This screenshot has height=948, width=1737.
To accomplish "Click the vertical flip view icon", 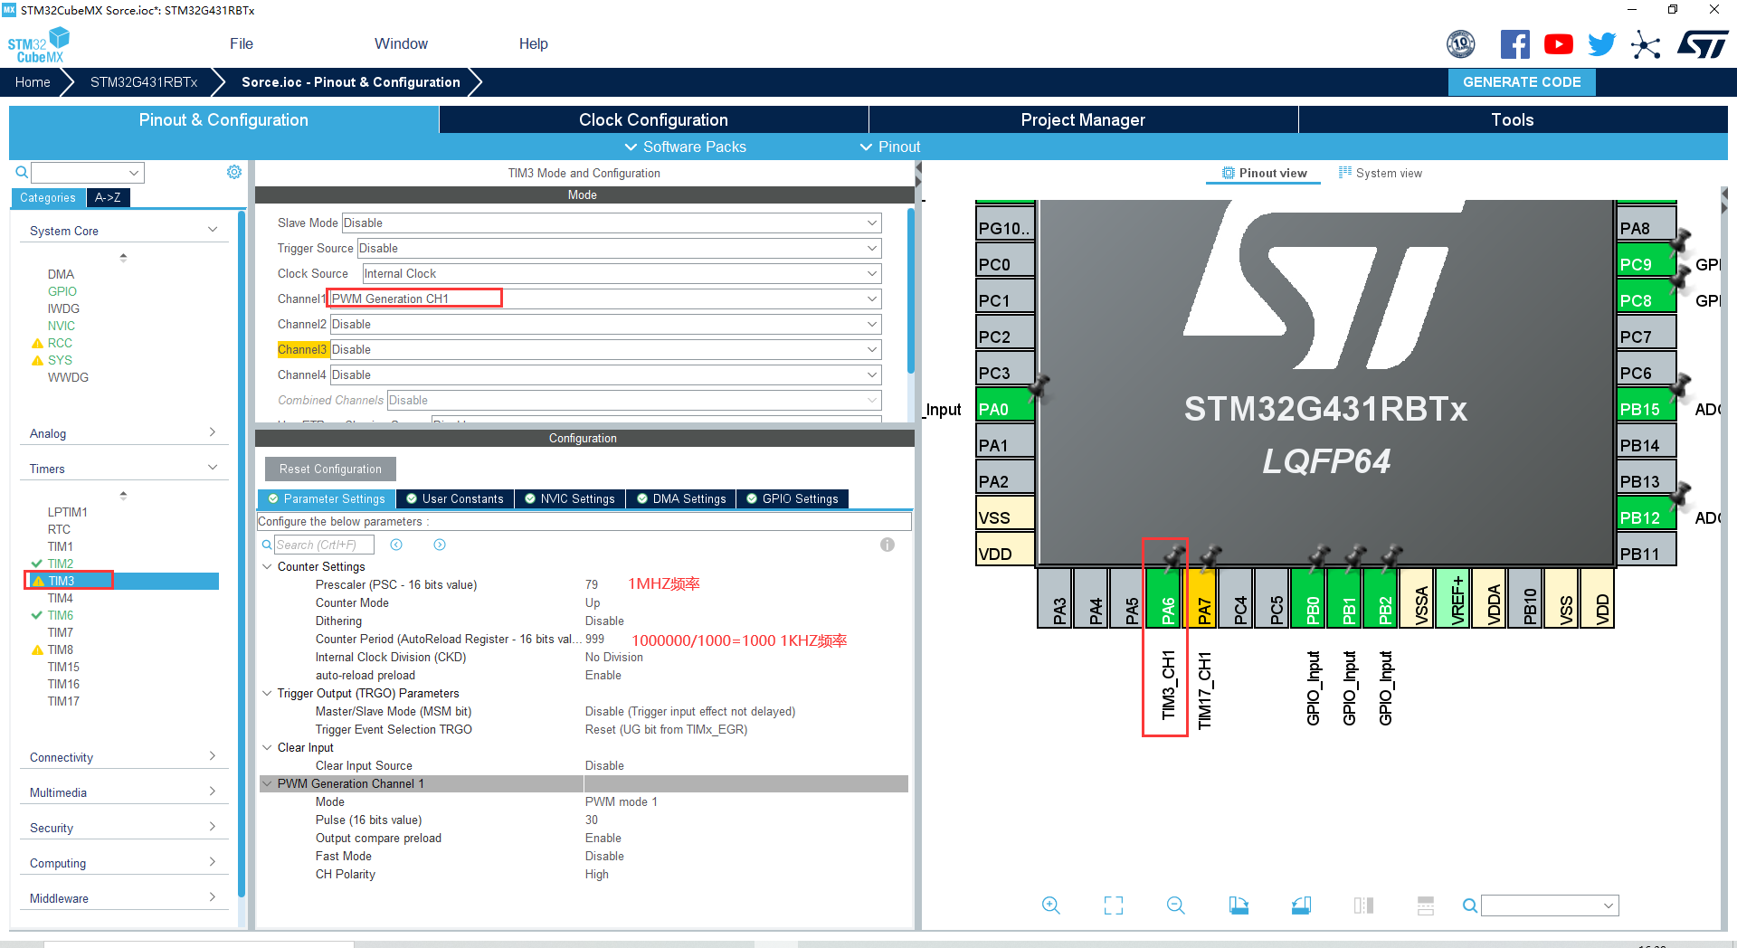I will [x=1363, y=905].
